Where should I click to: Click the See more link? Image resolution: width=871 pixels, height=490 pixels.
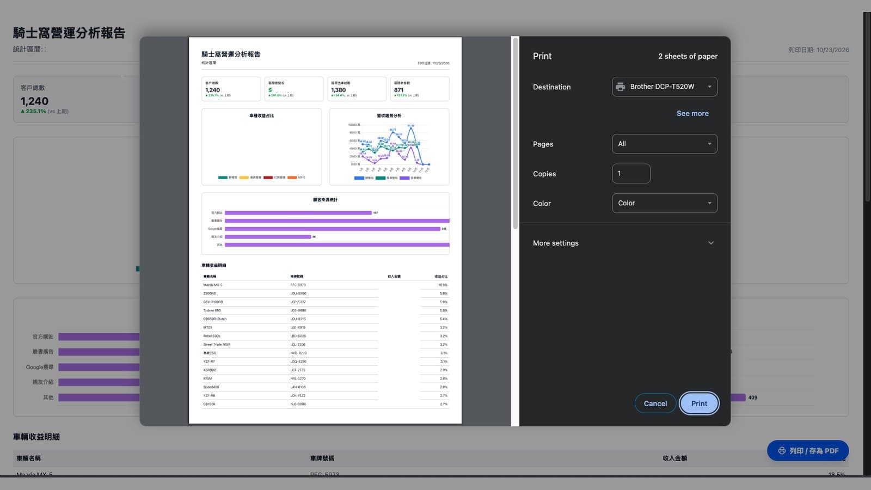click(x=692, y=113)
